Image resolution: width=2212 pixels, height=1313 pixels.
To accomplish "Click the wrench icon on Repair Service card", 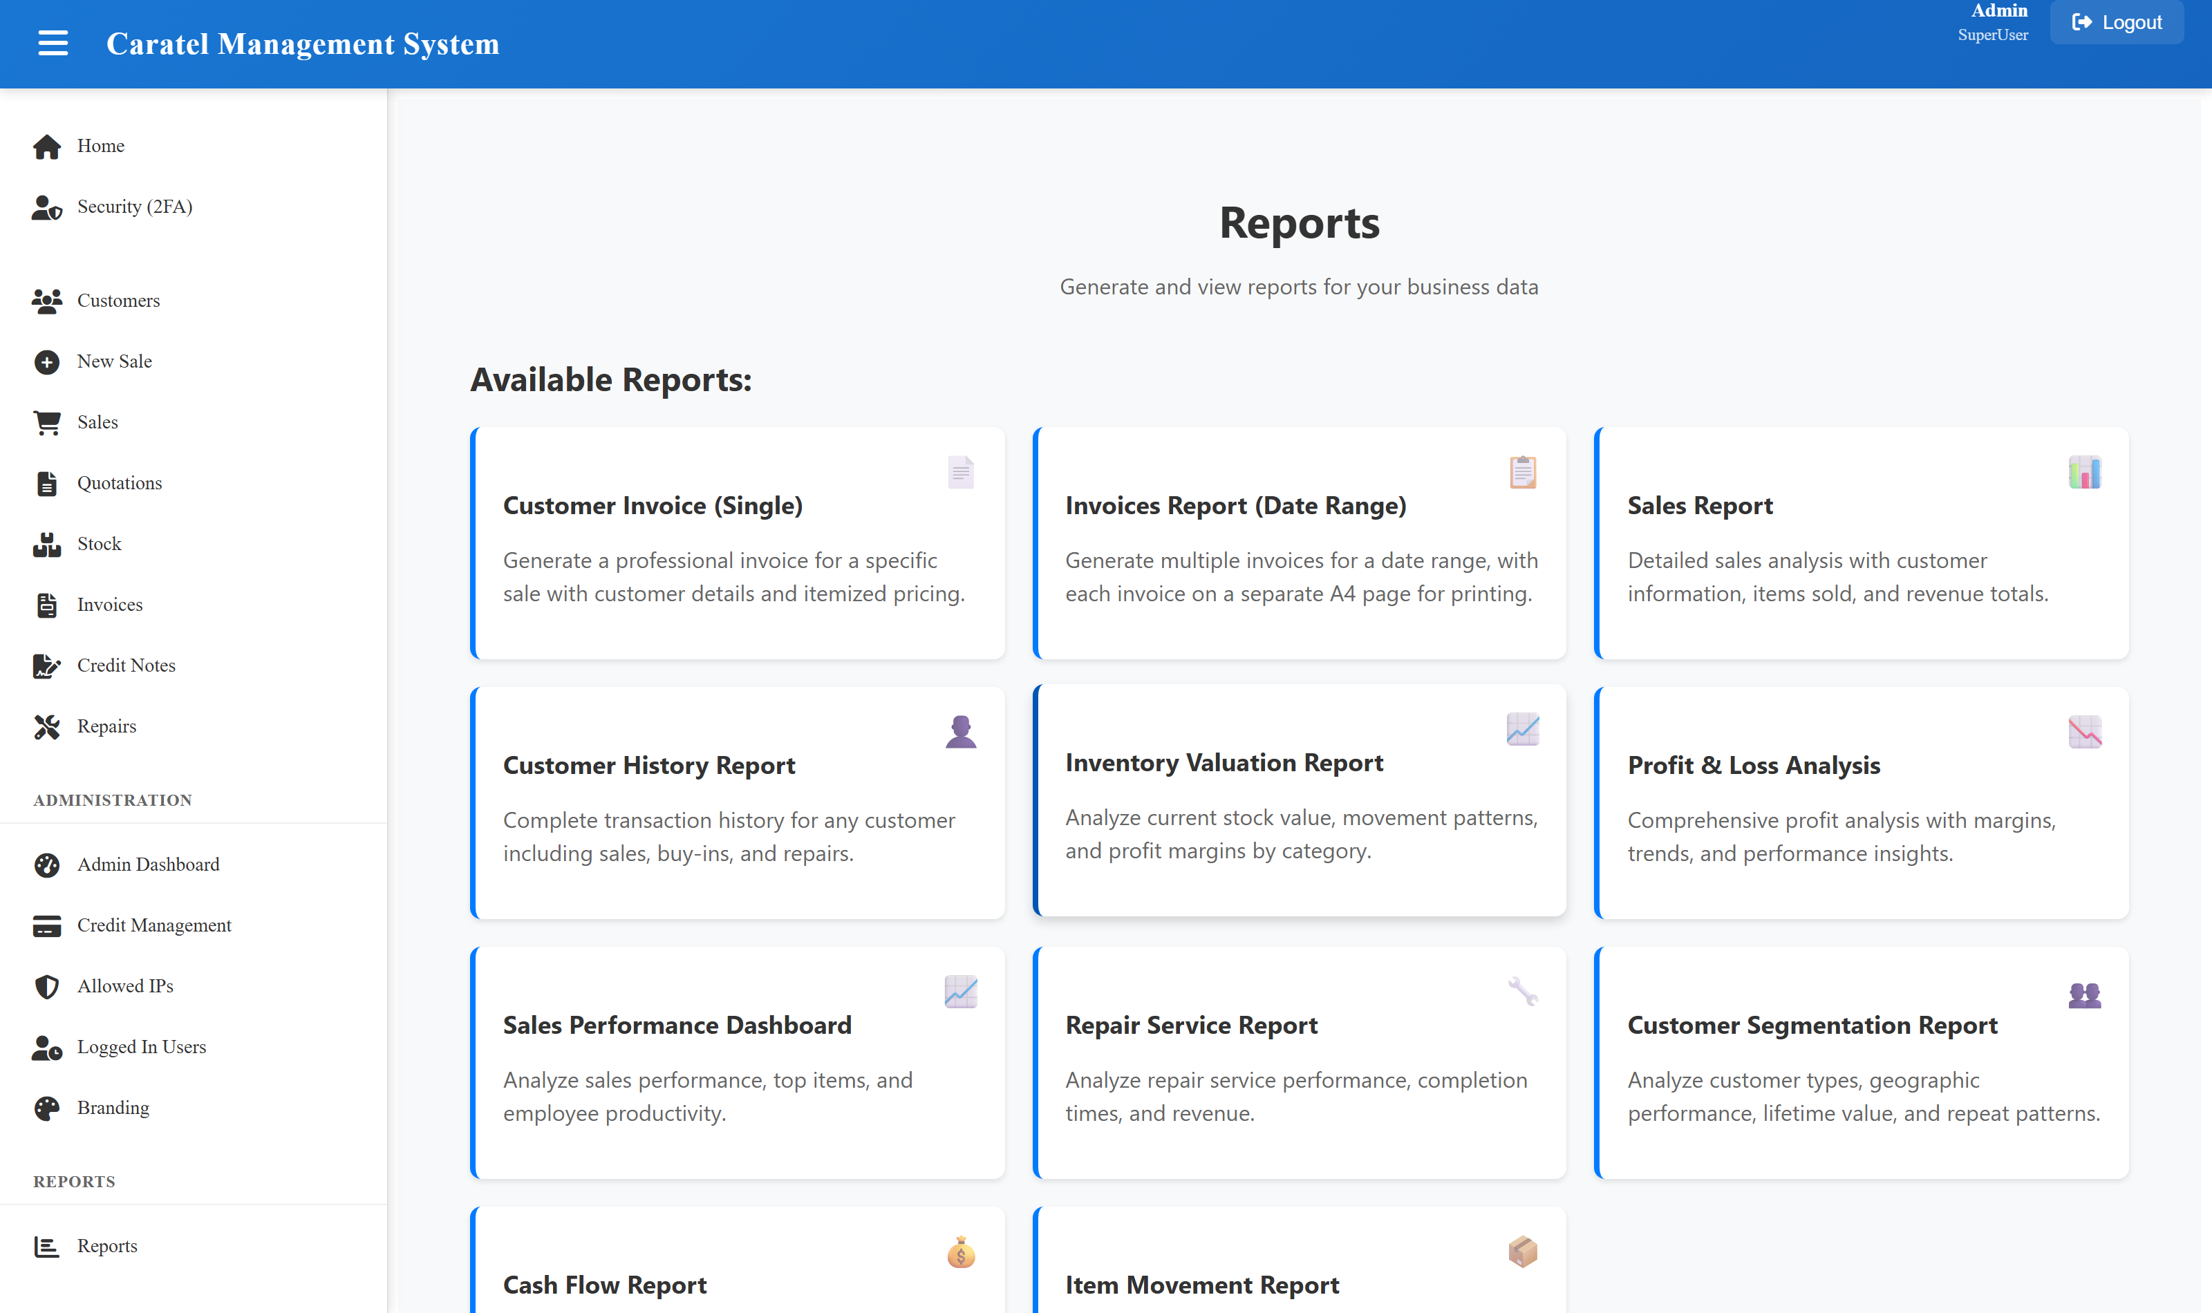I will pyautogui.click(x=1523, y=992).
